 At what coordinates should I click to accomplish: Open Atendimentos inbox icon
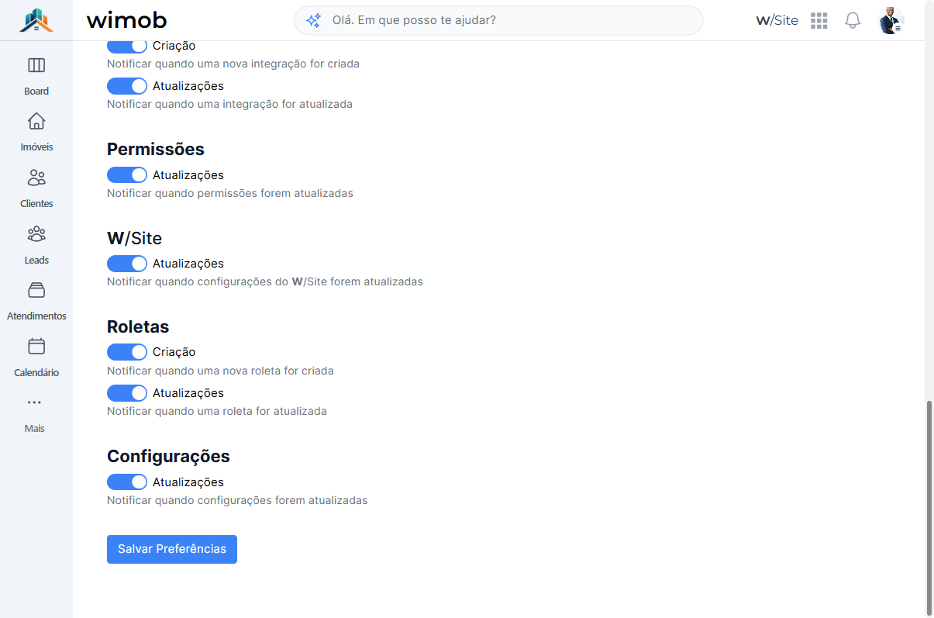(x=36, y=290)
